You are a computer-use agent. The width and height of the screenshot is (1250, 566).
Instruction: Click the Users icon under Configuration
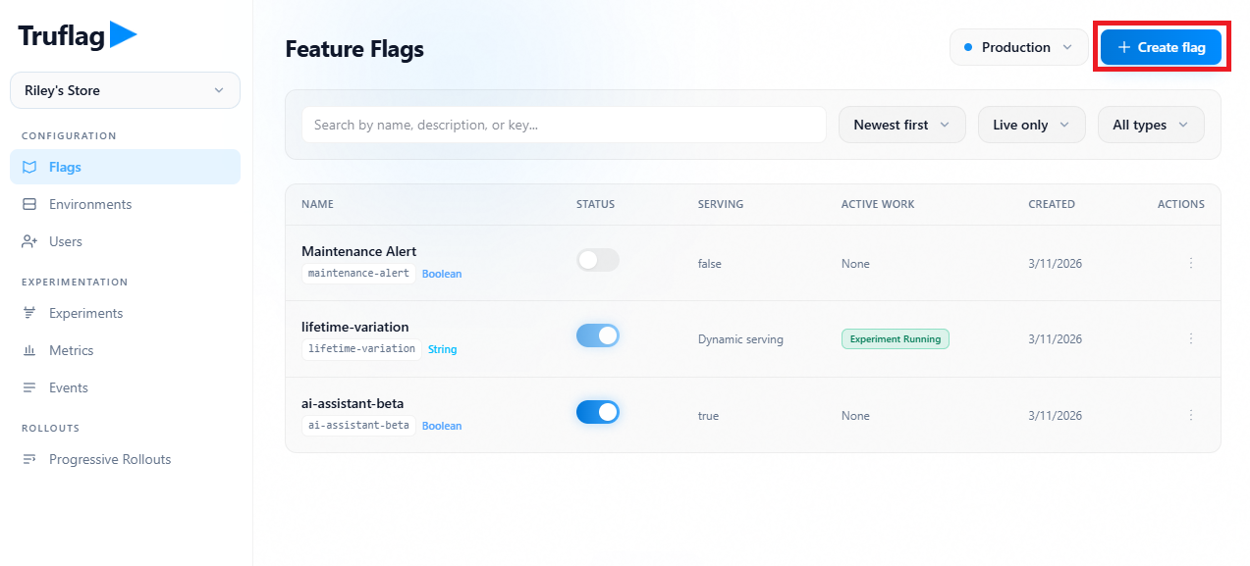(x=30, y=241)
